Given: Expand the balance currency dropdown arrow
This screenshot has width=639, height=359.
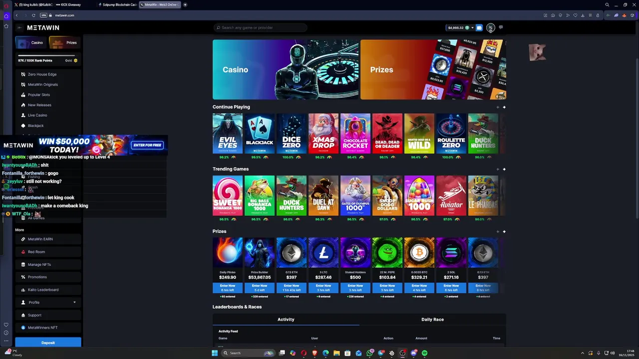Looking at the screenshot, I should [472, 28].
